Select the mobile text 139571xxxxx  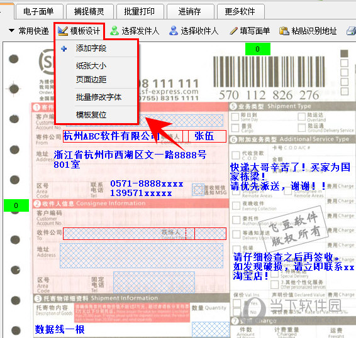[141, 194]
